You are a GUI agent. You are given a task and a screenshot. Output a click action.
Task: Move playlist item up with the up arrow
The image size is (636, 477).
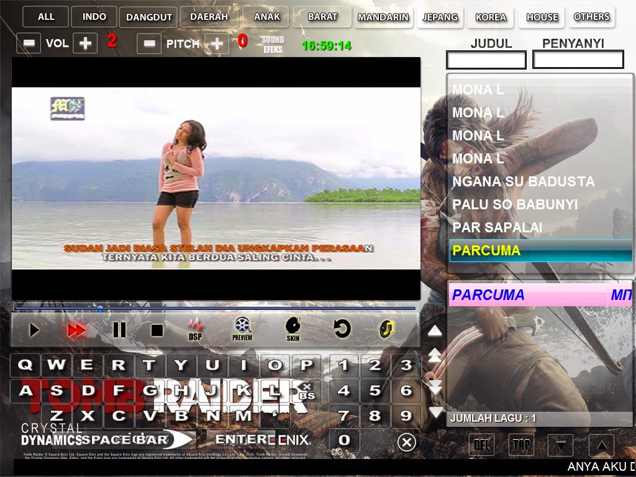601,445
